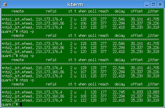Click *ntp1.jst.mfeed. in the 0.833 offset row
Screen dimensions: 165x108
tap(18, 92)
